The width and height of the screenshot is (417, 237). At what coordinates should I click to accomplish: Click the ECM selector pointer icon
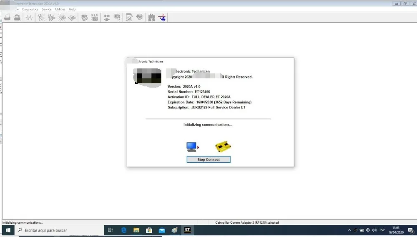click(117, 18)
